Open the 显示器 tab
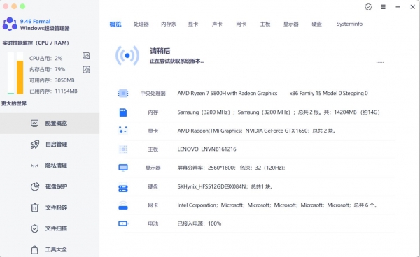420x257 pixels. pos(291,24)
